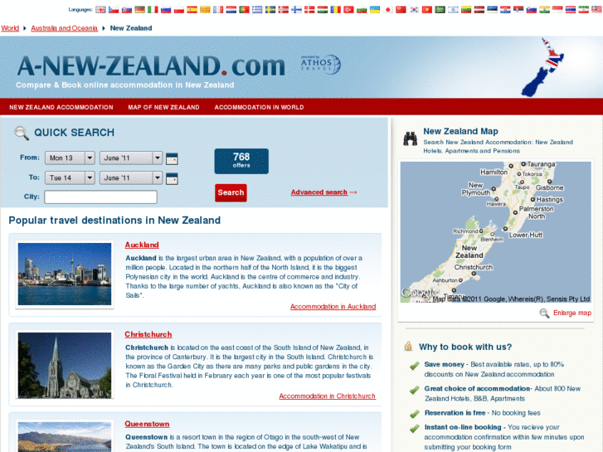Click the Athos Travel logo

(x=320, y=64)
